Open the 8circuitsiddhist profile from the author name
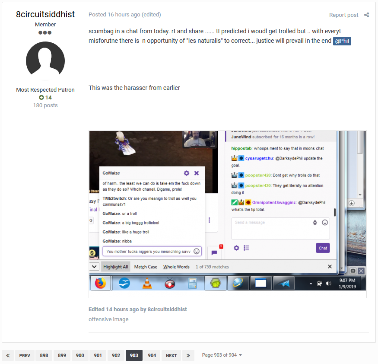 coord(45,14)
